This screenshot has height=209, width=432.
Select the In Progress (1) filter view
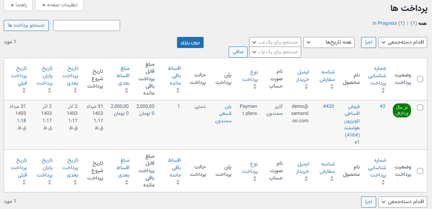click(388, 24)
